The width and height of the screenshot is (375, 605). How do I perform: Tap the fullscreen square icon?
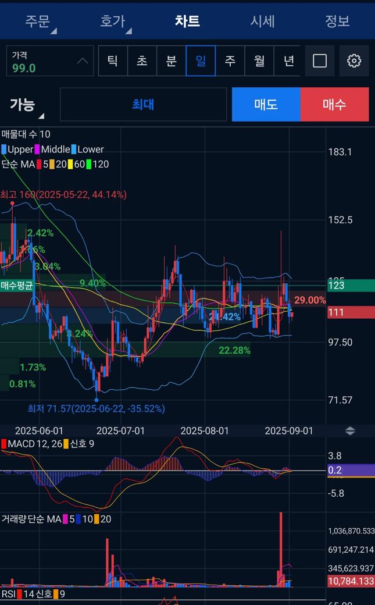[x=319, y=61]
